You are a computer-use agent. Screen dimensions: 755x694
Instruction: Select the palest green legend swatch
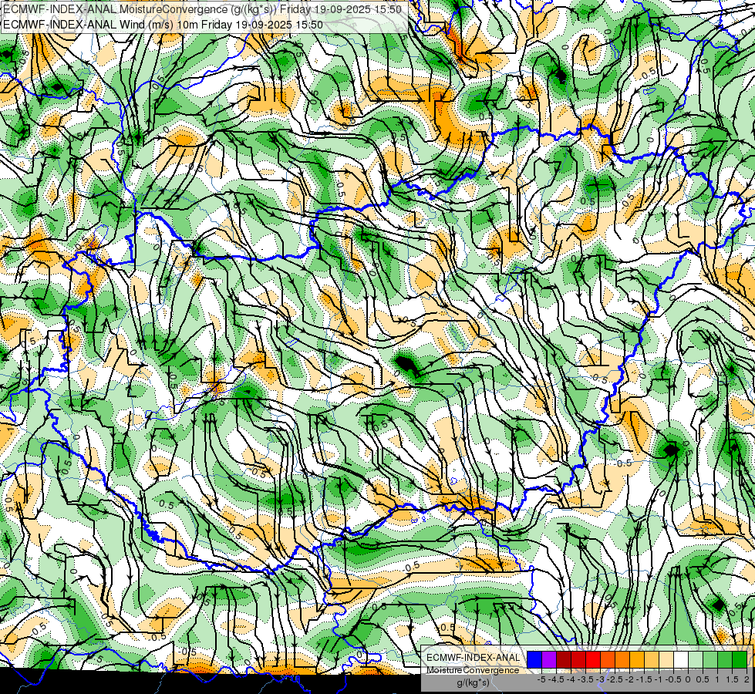pyautogui.click(x=696, y=659)
